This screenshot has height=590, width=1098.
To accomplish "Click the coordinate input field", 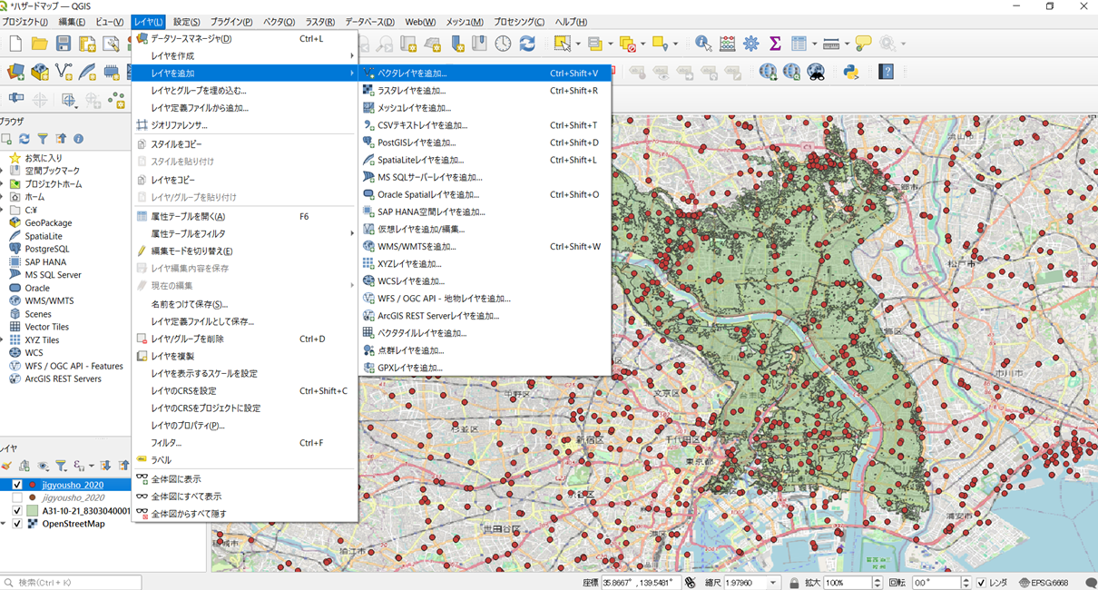I will click(x=641, y=583).
